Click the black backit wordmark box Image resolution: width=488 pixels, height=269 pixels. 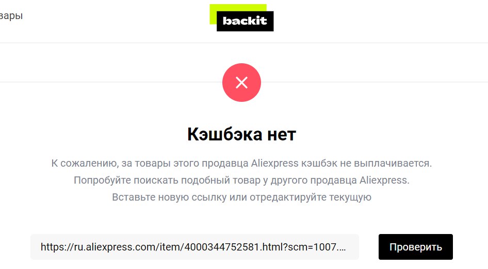(x=245, y=21)
